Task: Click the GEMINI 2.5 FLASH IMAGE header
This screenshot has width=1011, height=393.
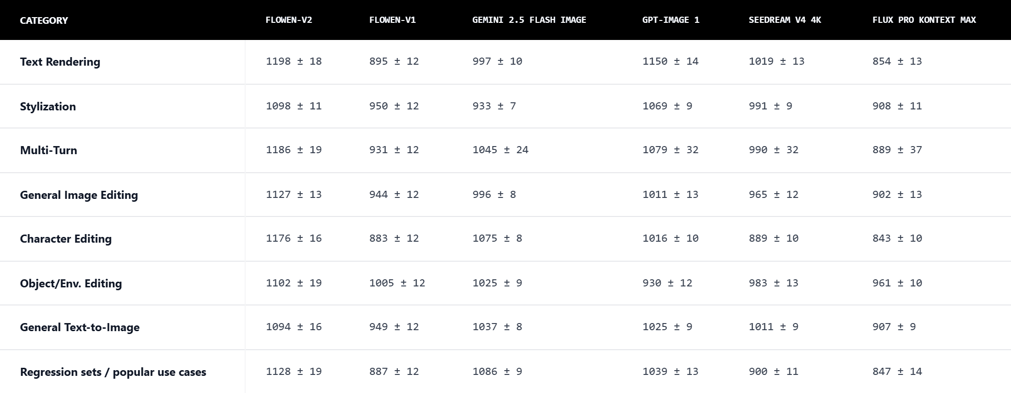Action: pyautogui.click(x=529, y=20)
